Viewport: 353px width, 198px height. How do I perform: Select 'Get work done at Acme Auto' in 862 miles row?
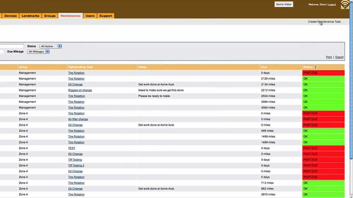156,189
